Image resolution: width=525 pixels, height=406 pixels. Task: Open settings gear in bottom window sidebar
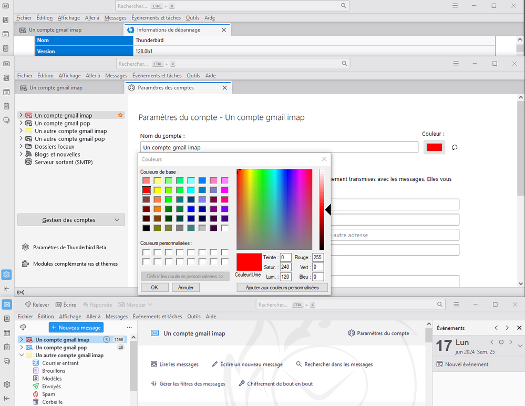pyautogui.click(x=6, y=384)
